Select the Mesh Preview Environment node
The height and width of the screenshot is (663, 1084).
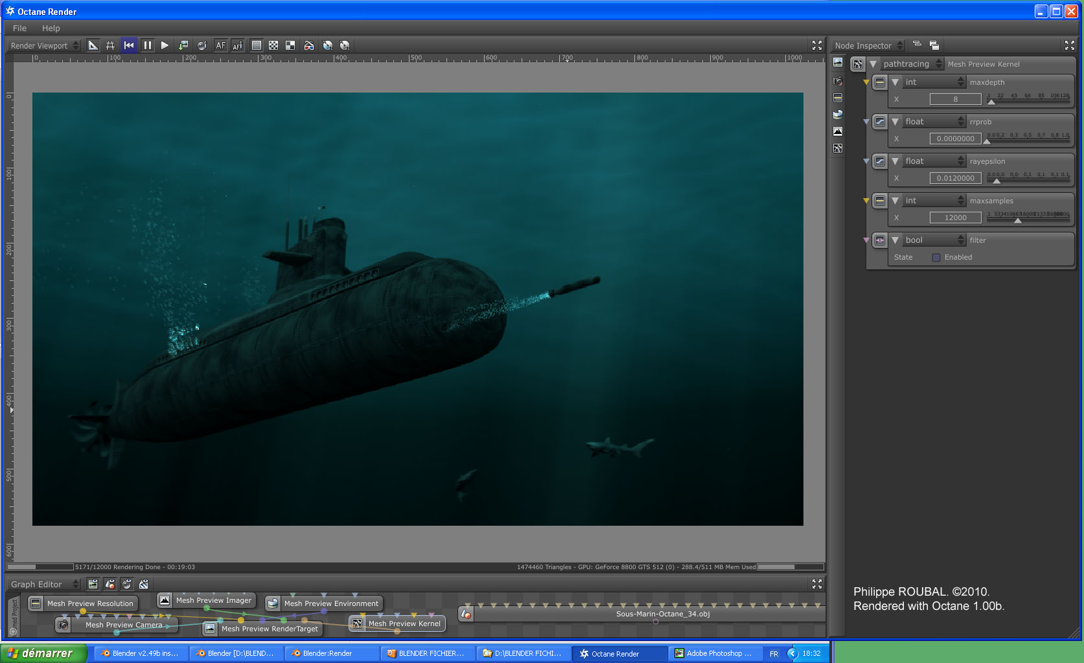pos(330,603)
